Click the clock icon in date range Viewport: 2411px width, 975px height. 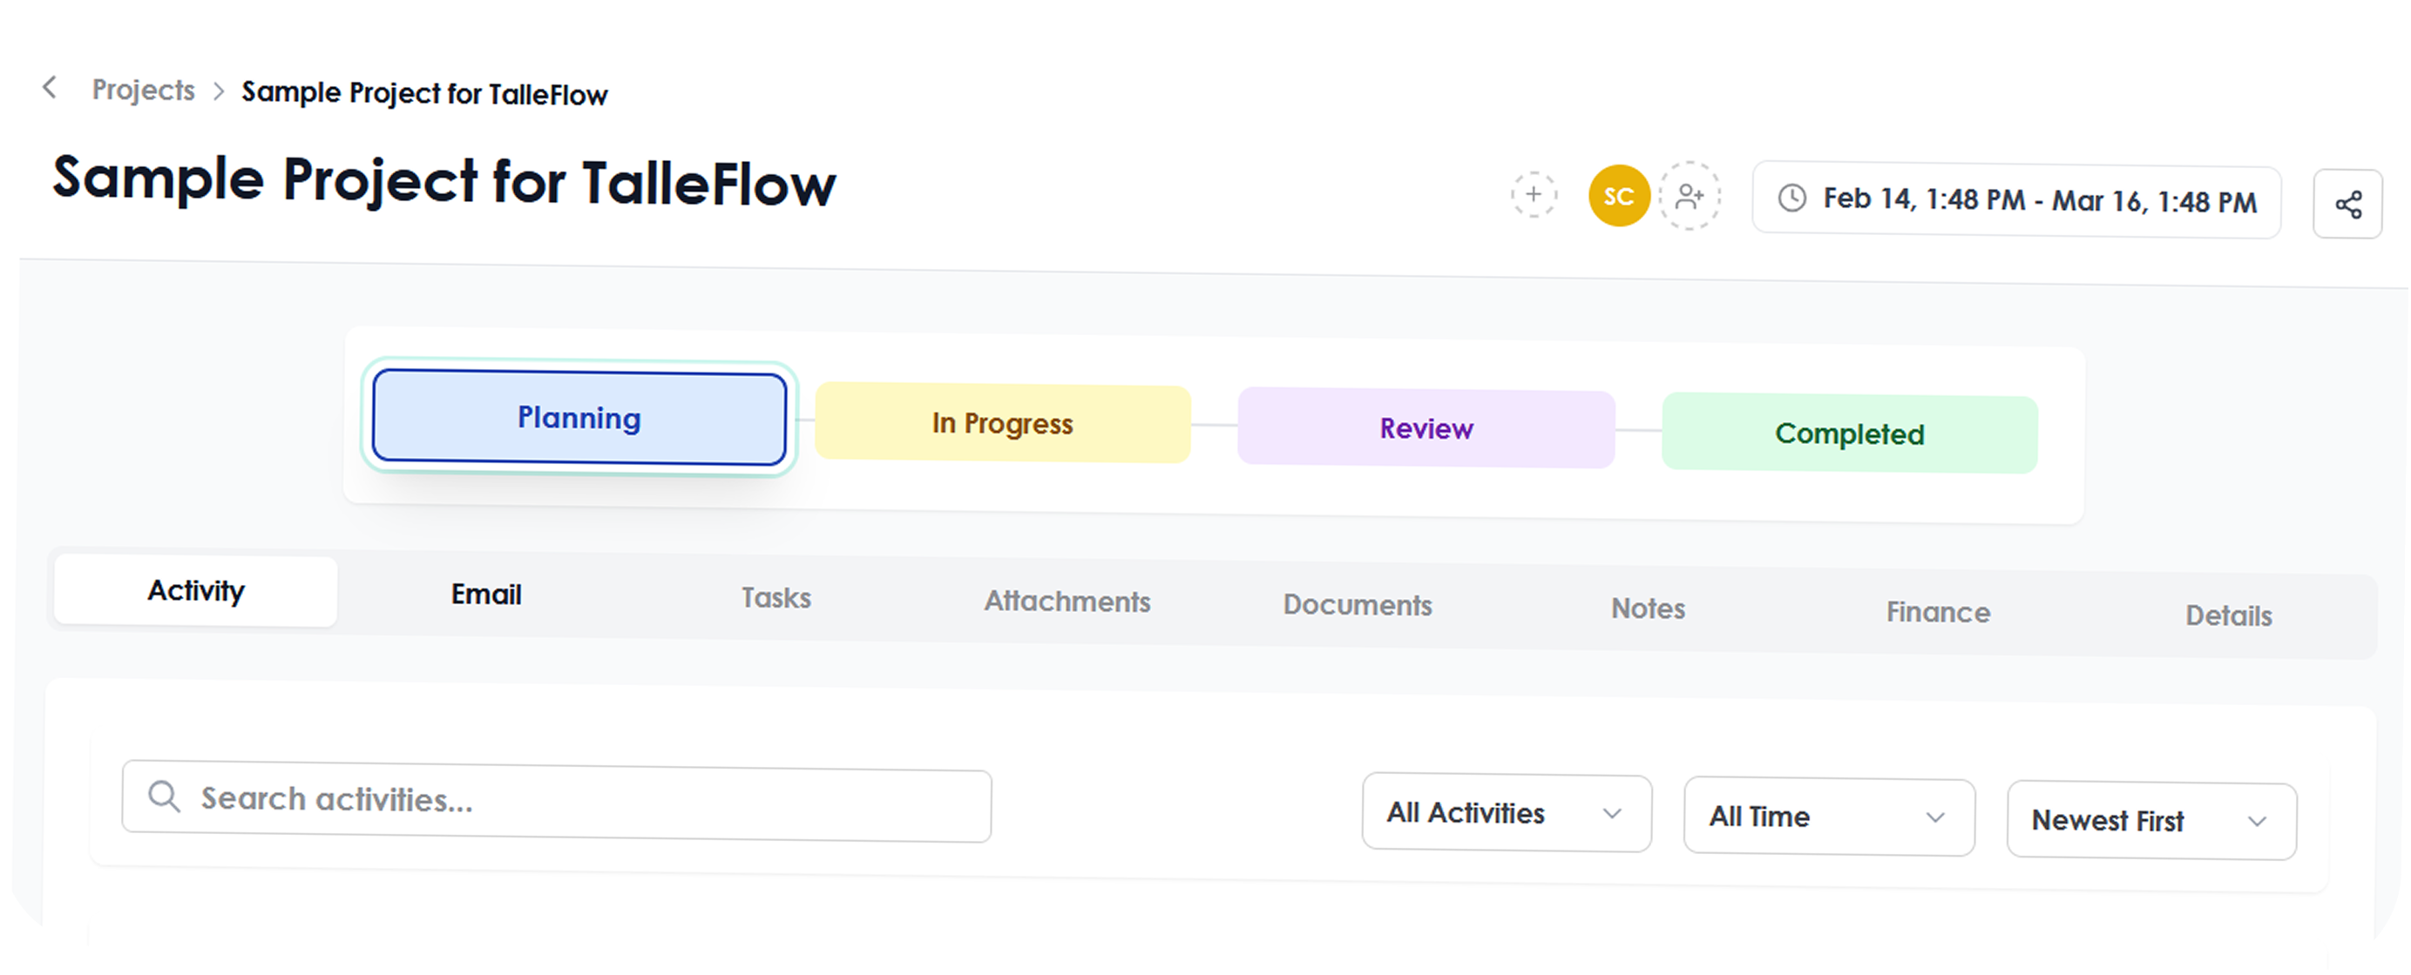[1792, 200]
